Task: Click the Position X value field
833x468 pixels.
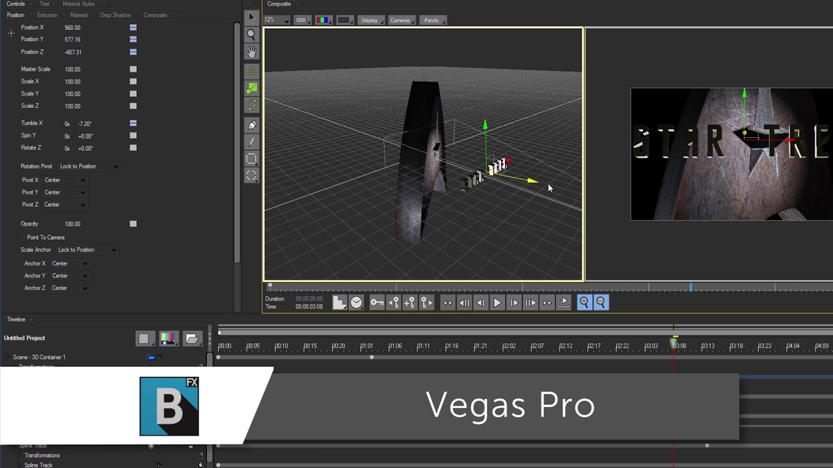Action: (x=72, y=27)
